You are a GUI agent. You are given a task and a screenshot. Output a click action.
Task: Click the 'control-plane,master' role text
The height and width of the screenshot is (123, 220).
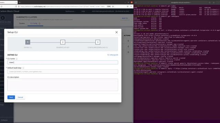coord(188,15)
